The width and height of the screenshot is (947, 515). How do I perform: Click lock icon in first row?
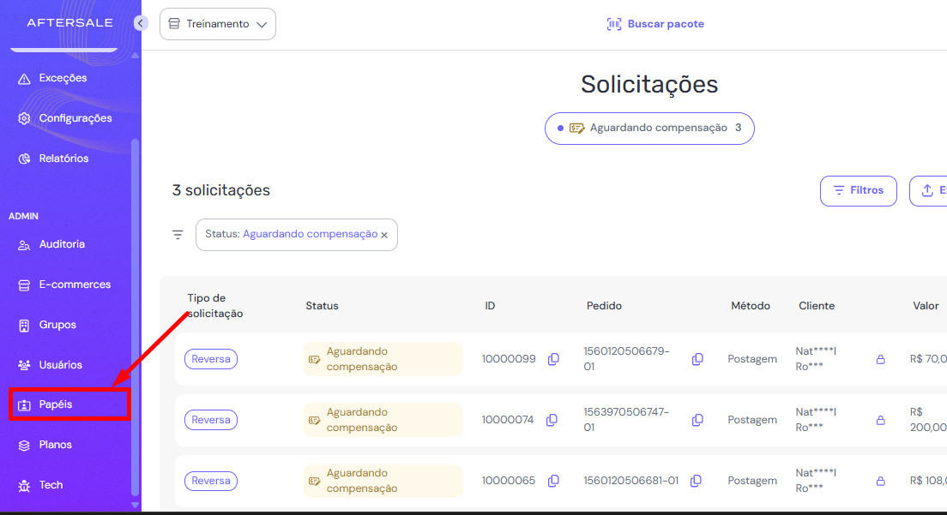click(880, 360)
